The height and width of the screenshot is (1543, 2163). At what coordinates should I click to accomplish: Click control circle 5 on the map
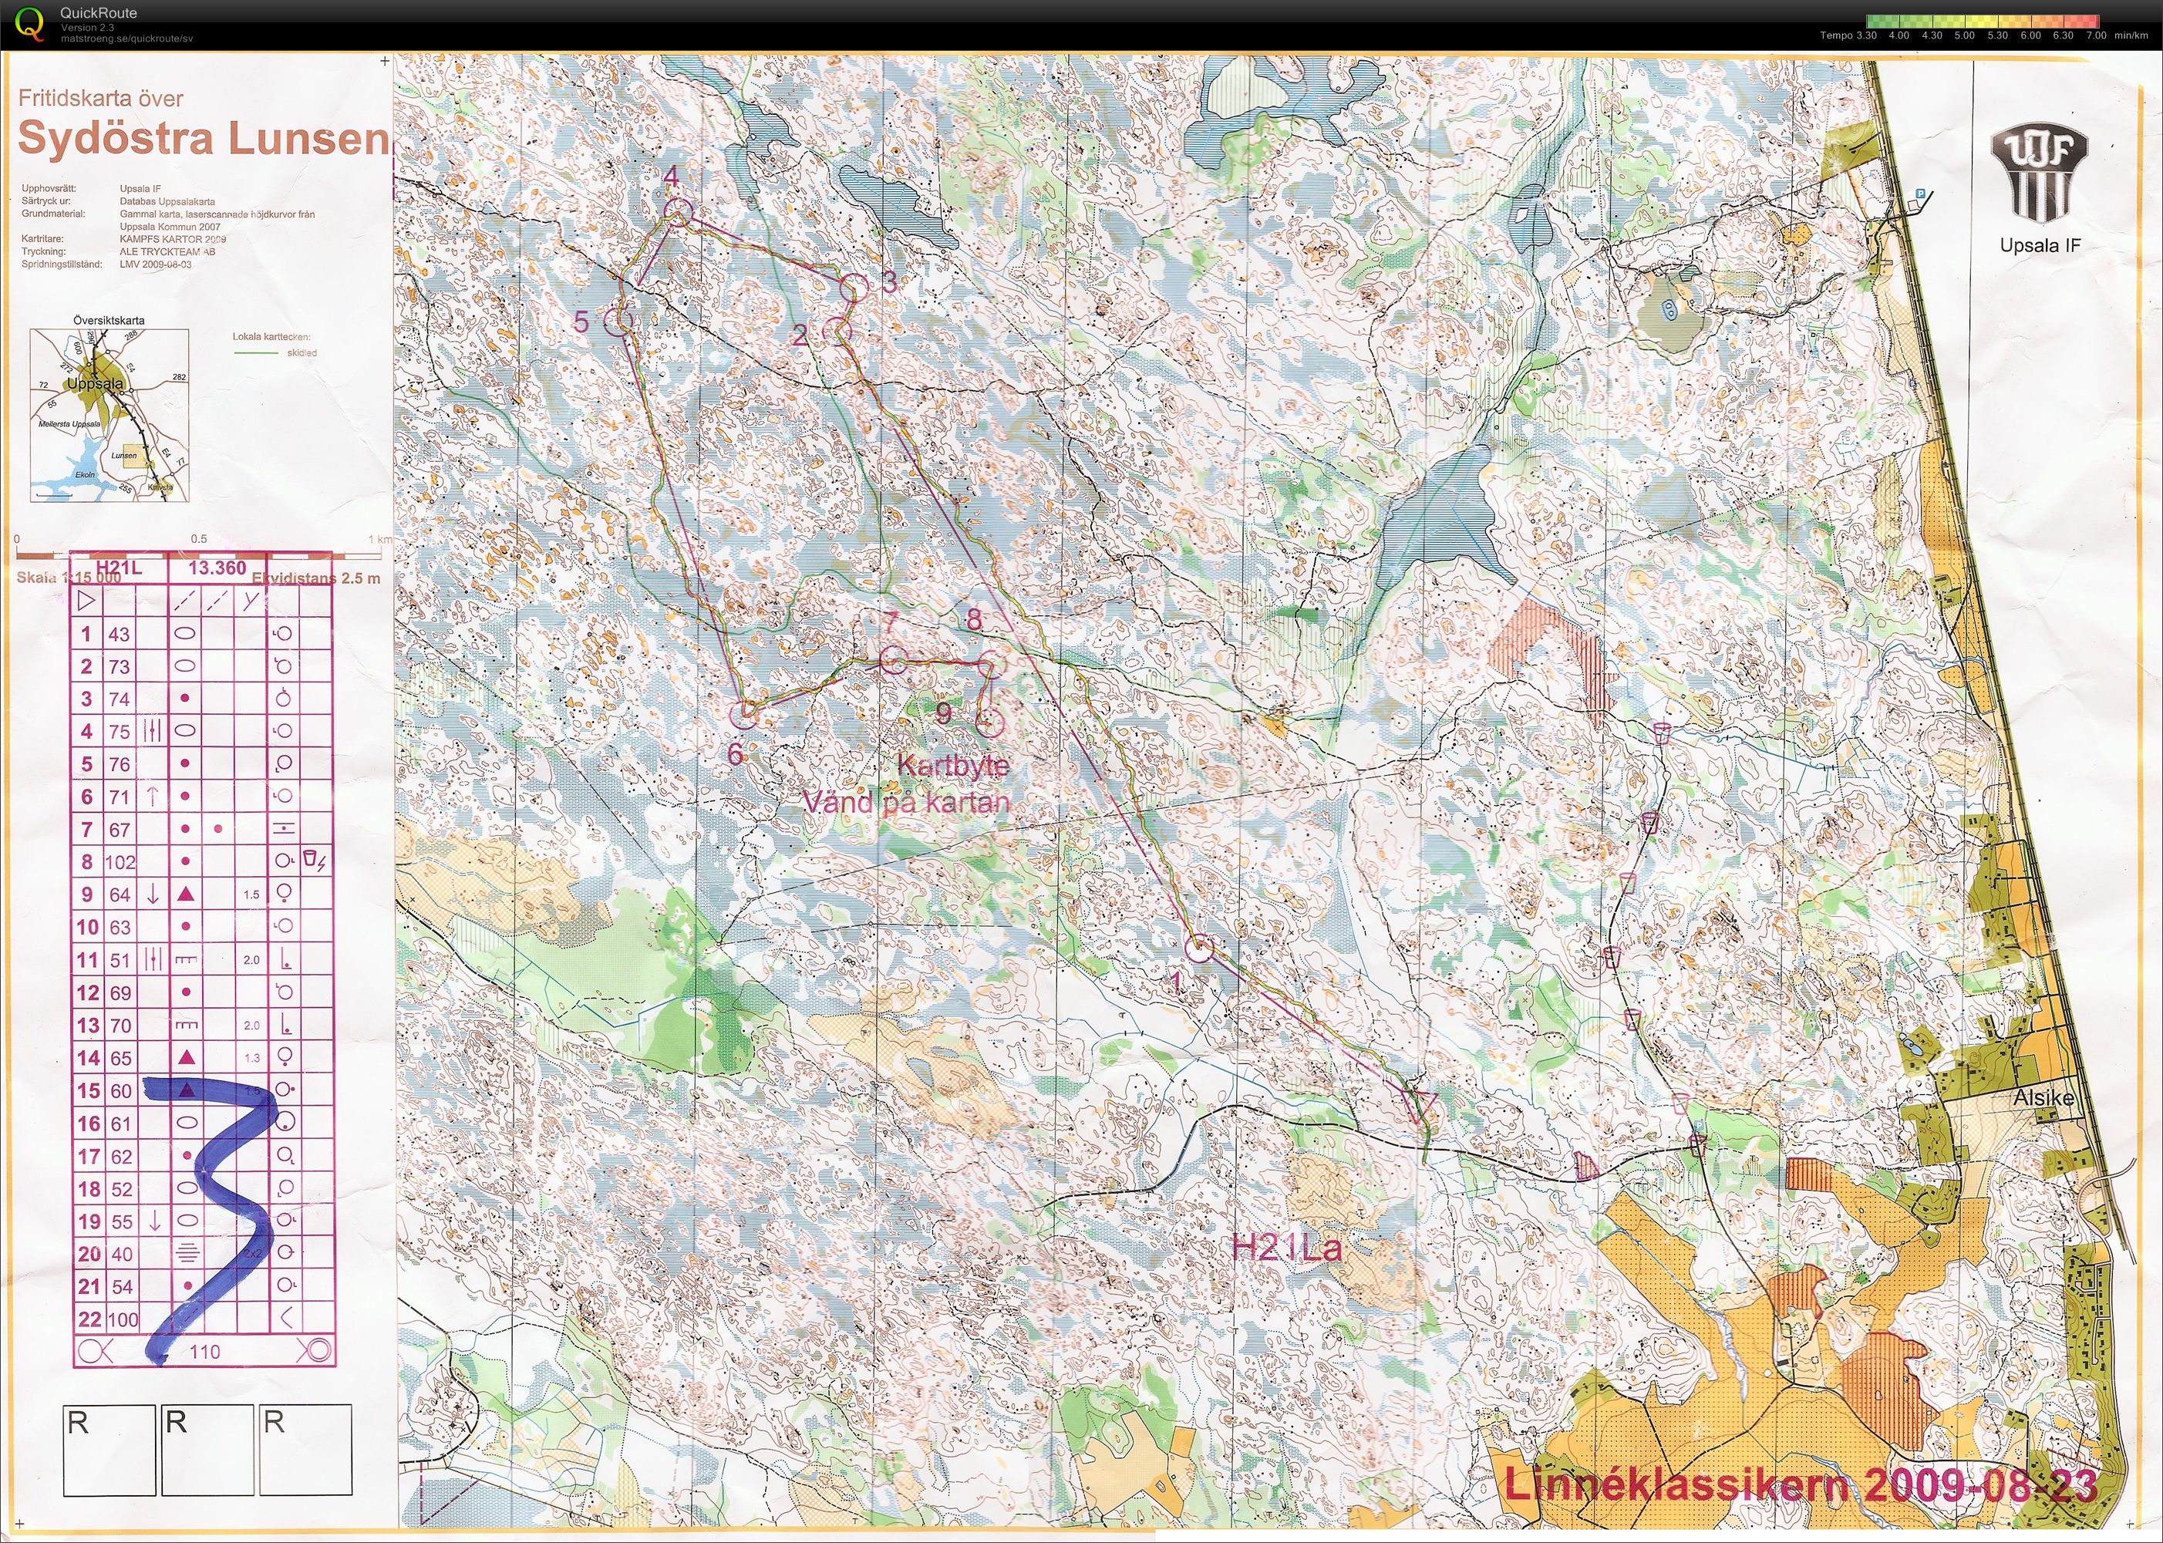[619, 321]
